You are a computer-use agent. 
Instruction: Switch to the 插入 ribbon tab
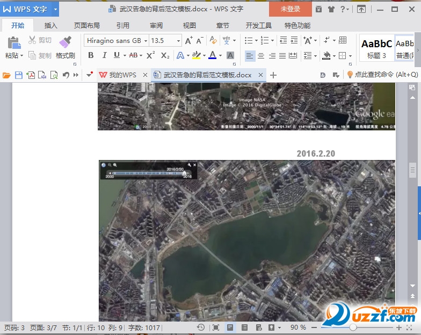click(51, 25)
